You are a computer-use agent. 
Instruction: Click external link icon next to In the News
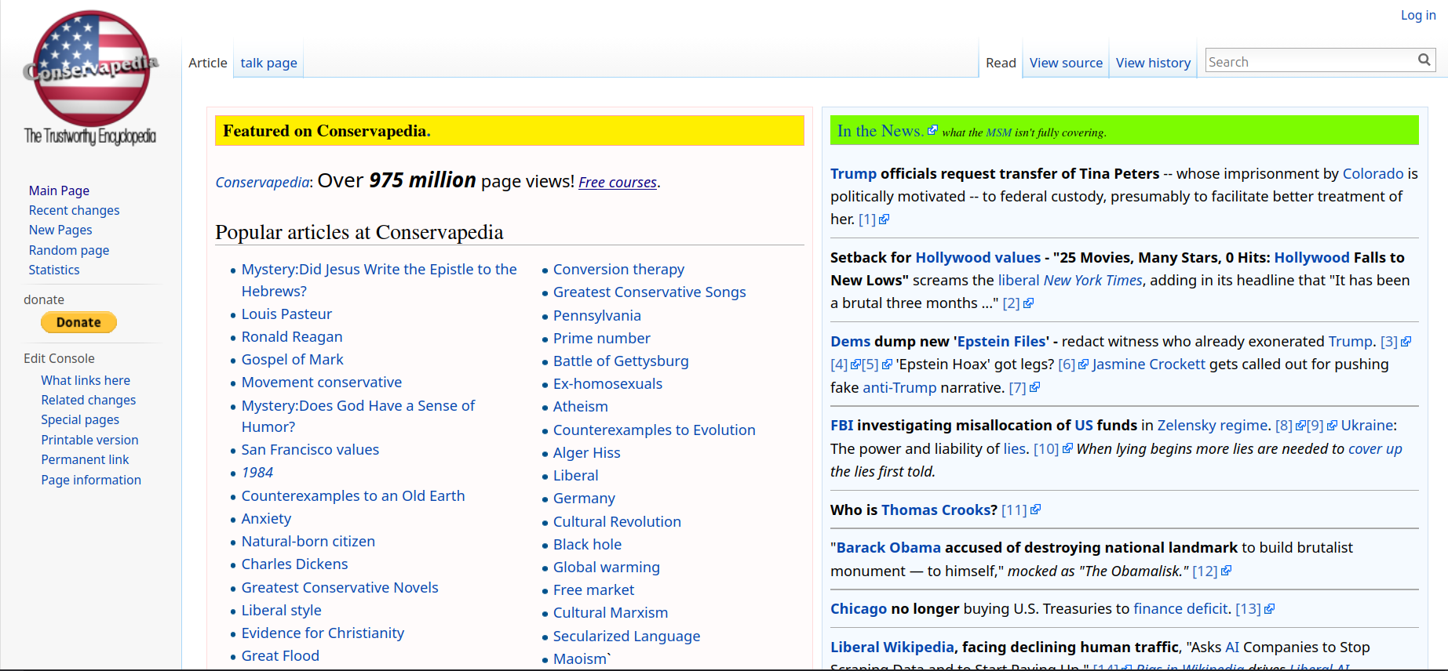(x=932, y=130)
